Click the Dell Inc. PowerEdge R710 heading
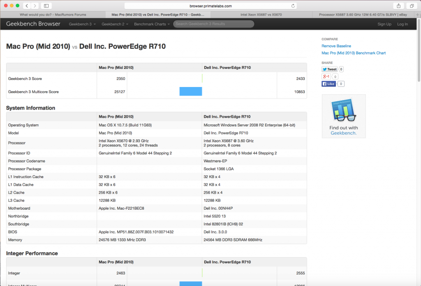 [x=123, y=46]
